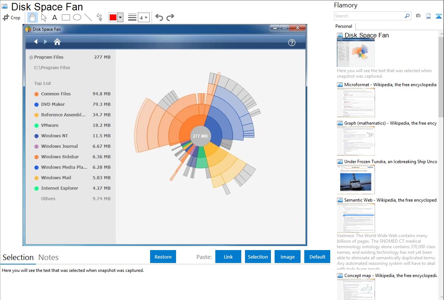444x300 pixels.
Task: Select Windows Media Pla... in the Top List
Action: pos(72,167)
